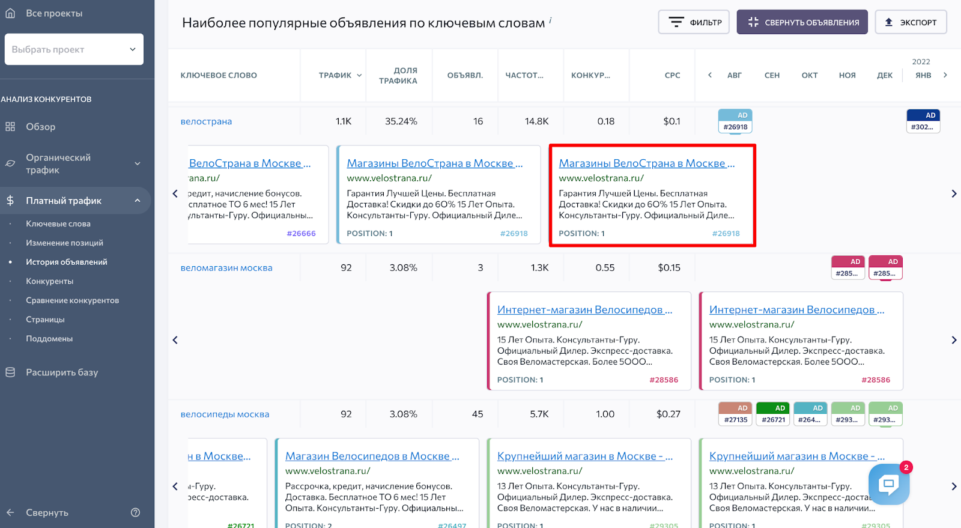961x528 pixels.
Task: Open Сравнение конкурентов menu item
Action: 73,300
